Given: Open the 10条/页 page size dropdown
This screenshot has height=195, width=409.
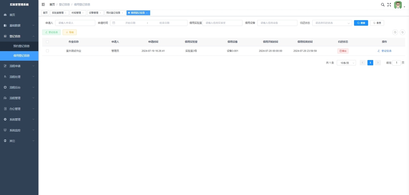Looking at the screenshot, I should coord(346,63).
